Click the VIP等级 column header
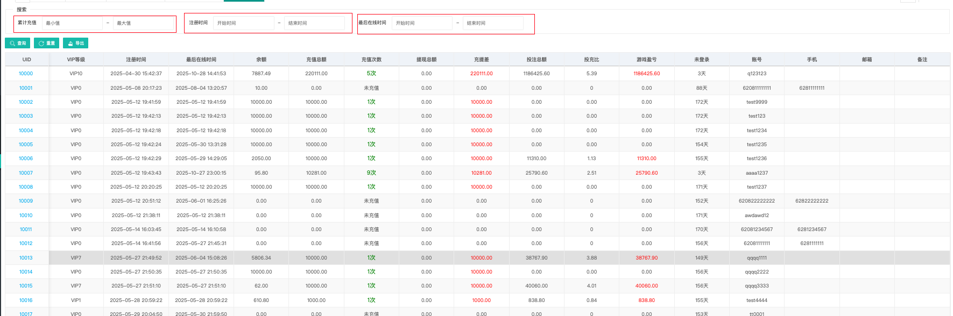 point(76,60)
